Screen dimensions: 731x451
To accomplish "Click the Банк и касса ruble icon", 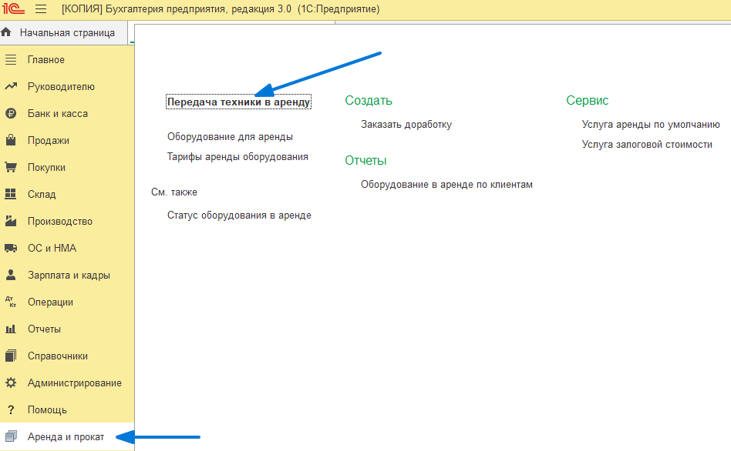I will [x=11, y=113].
